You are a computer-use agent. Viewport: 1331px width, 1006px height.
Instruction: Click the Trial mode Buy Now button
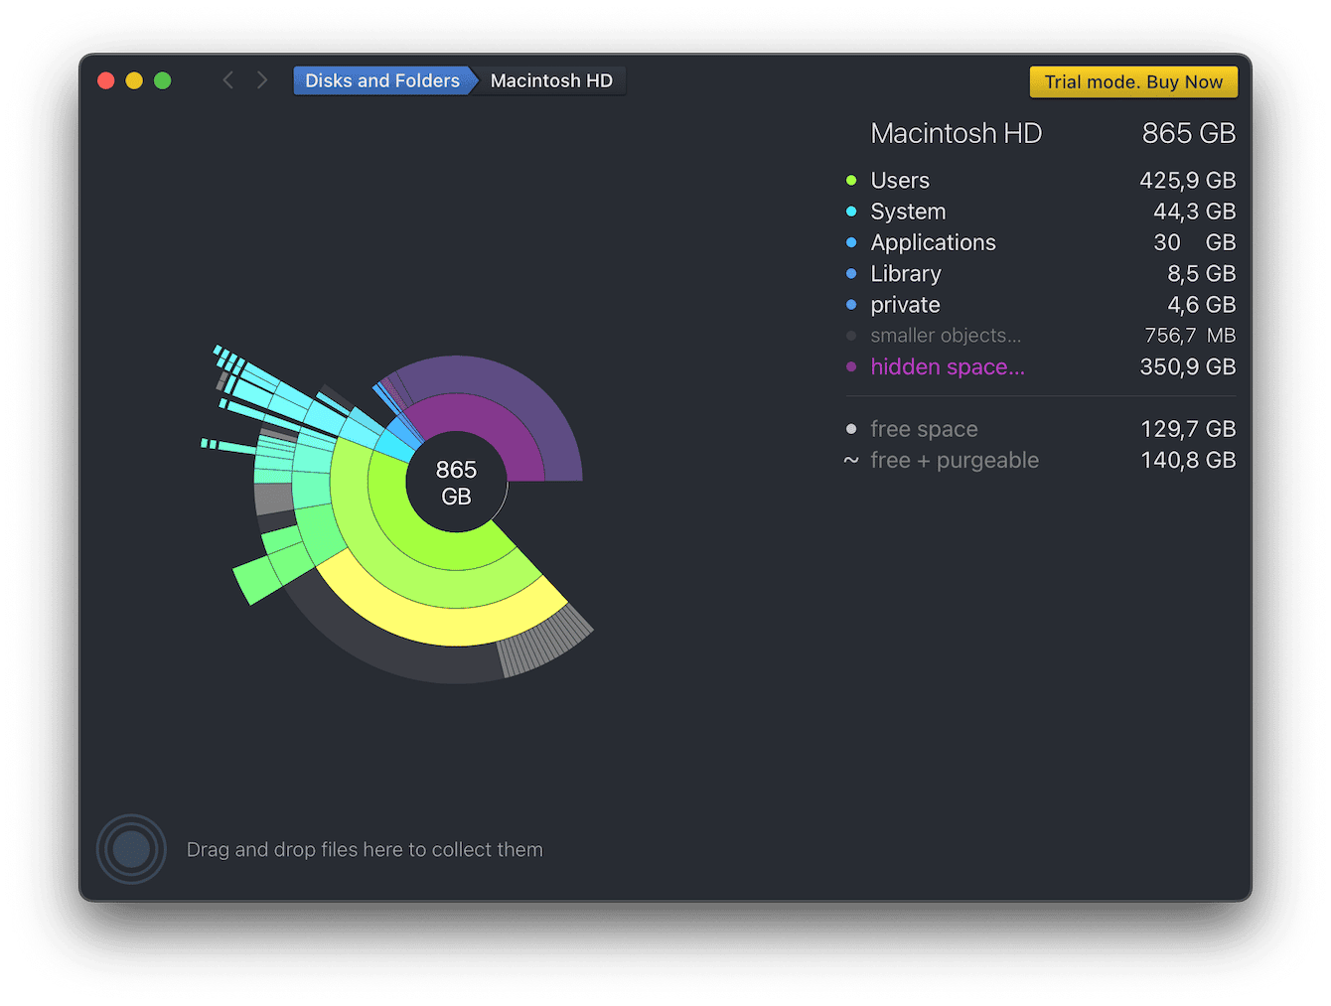[x=1132, y=81]
